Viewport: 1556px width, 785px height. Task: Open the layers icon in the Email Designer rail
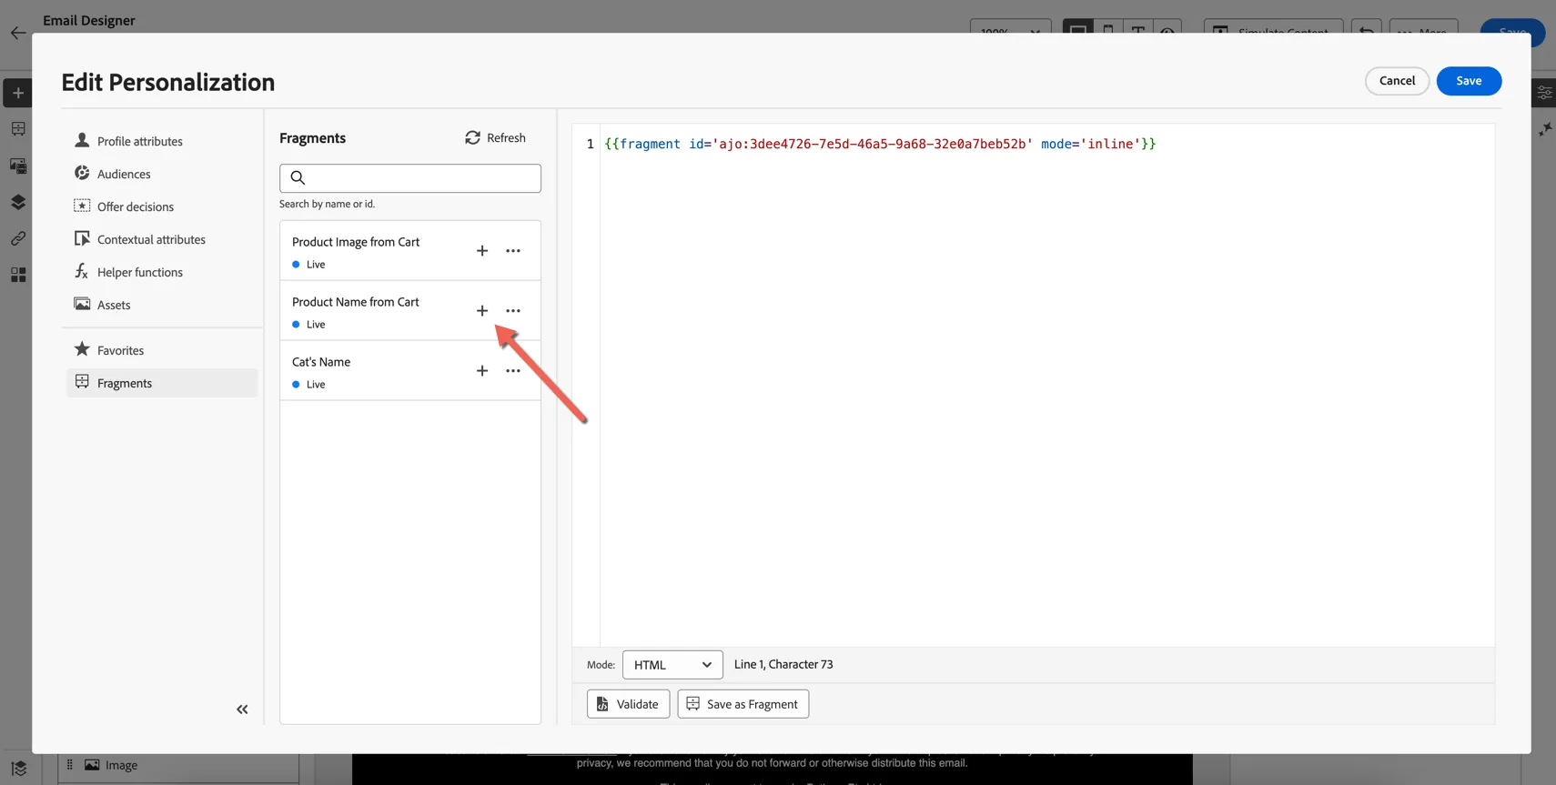17,202
